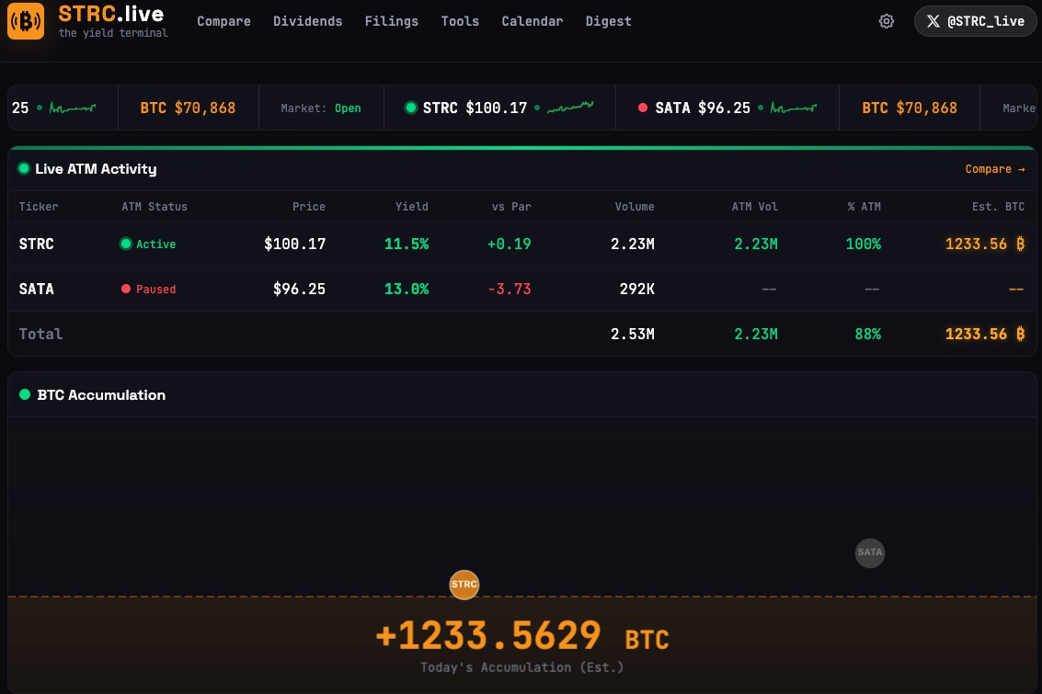Open the Compare menu
Screen dimensions: 1042x694
click(224, 21)
